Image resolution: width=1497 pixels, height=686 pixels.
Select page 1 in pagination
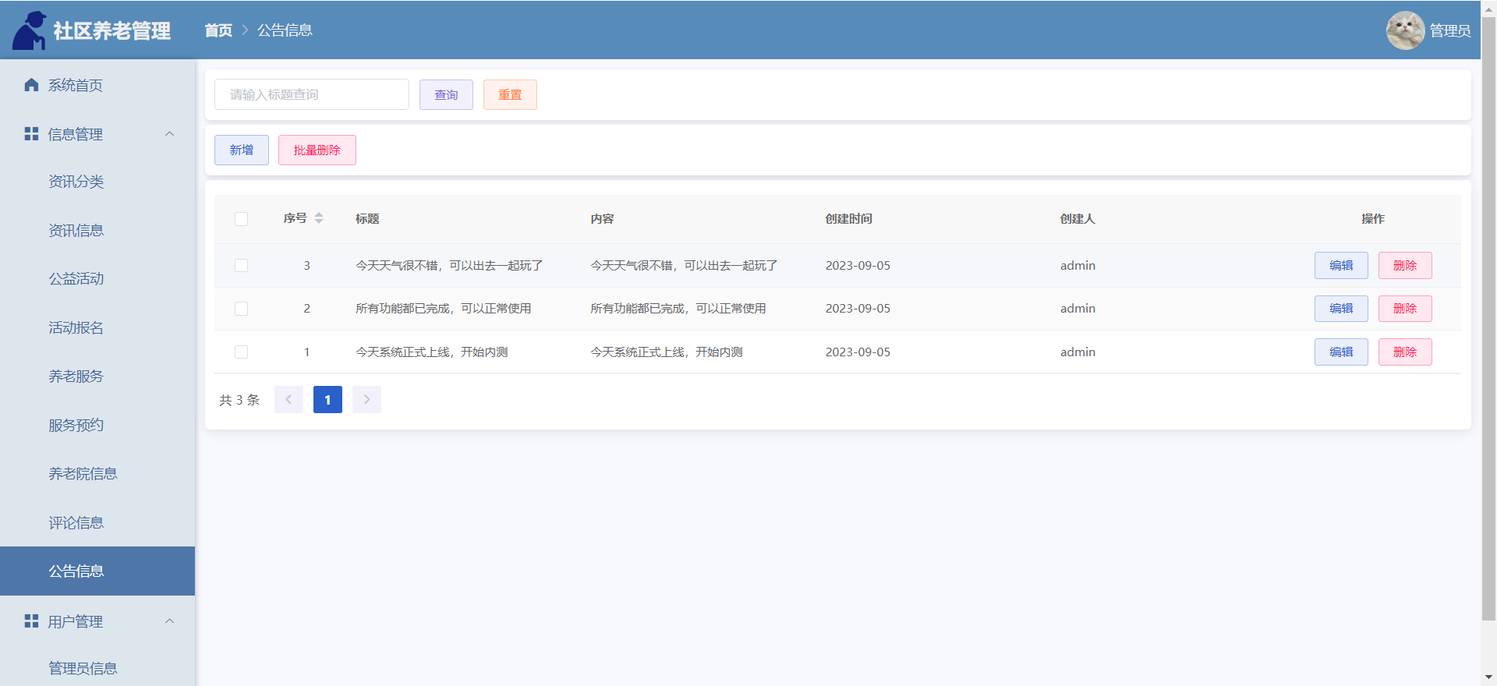click(x=327, y=400)
